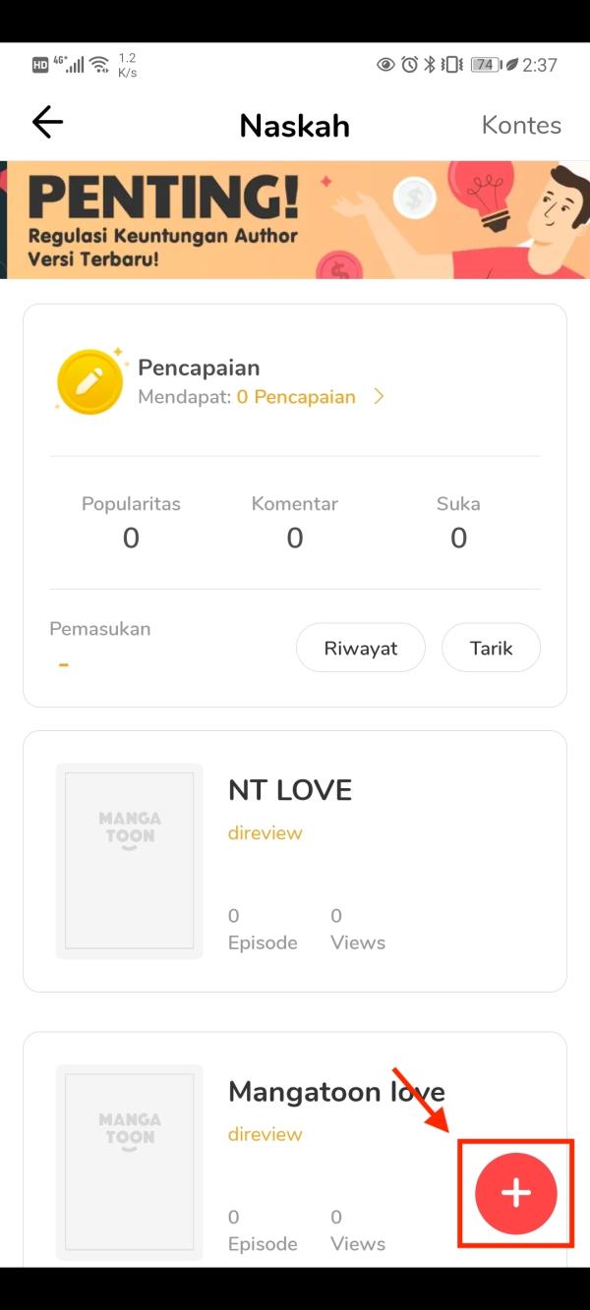Open the golden pencil Pencapaian icon

(x=89, y=380)
